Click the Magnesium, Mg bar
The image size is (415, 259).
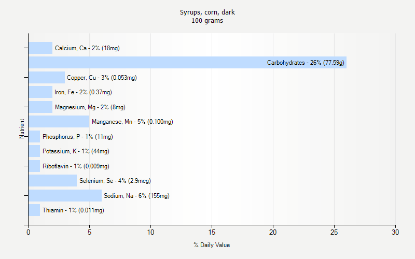[x=40, y=107]
